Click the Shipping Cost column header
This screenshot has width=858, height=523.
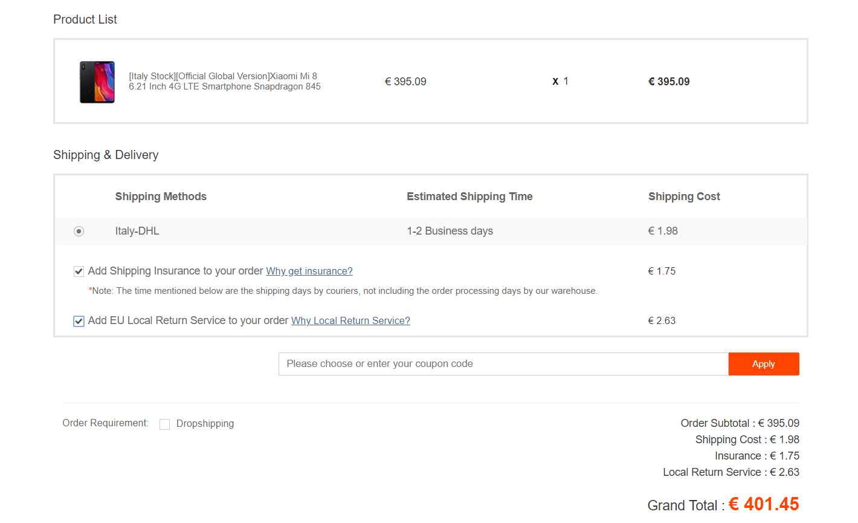[684, 197]
